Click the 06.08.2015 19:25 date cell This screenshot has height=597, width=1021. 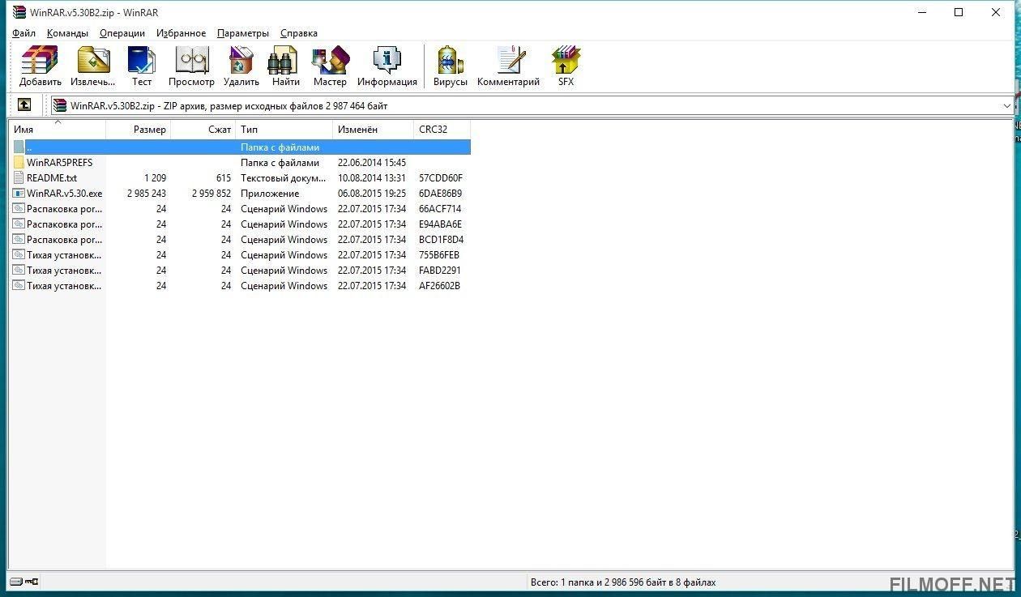point(371,193)
